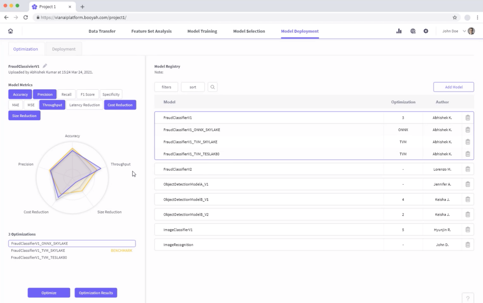Toggle the Recall metric chip

[x=66, y=94]
